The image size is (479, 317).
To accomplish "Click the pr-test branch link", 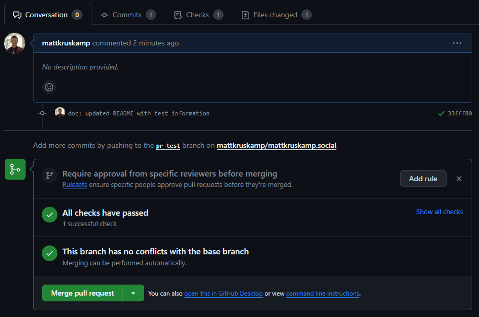I will point(168,146).
